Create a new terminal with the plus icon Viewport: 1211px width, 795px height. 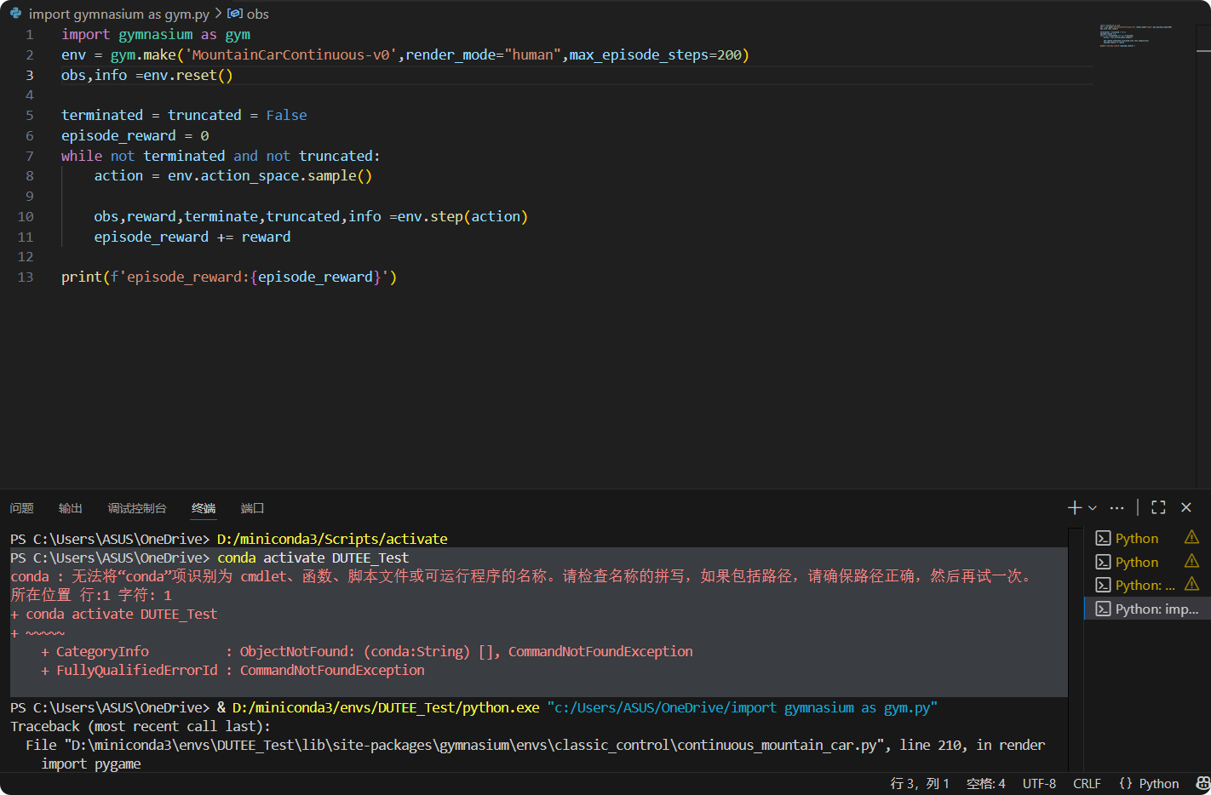tap(1074, 507)
